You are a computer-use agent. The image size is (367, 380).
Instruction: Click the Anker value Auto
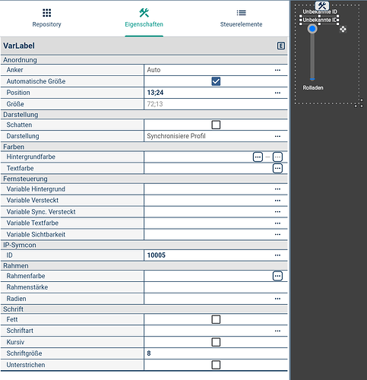pyautogui.click(x=153, y=70)
